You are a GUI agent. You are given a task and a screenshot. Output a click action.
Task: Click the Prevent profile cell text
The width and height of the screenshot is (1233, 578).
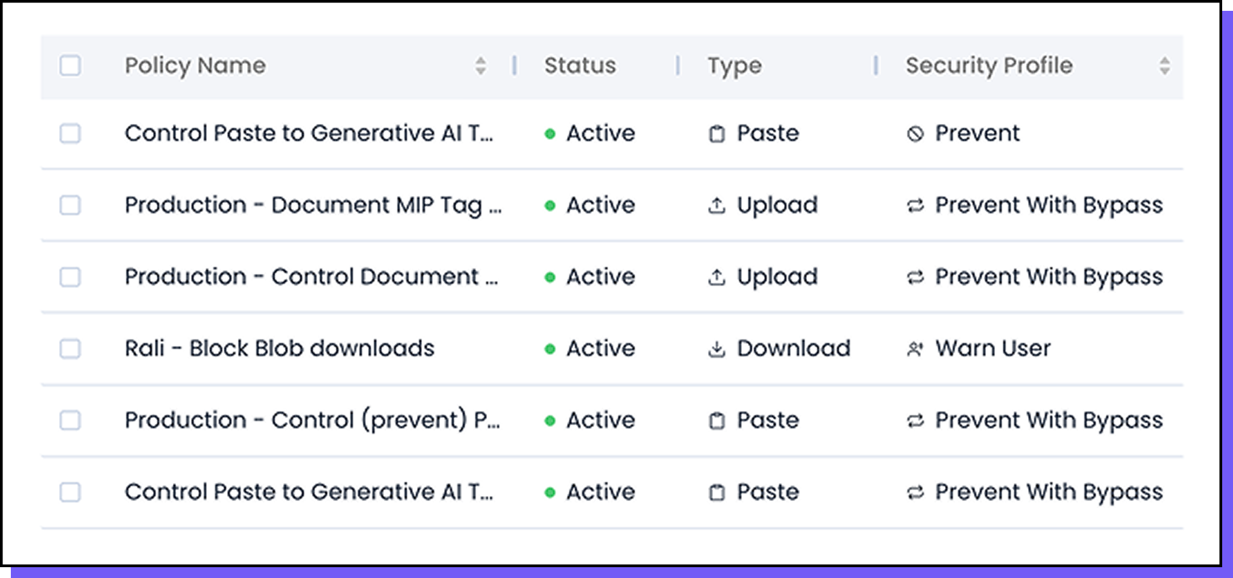977,133
